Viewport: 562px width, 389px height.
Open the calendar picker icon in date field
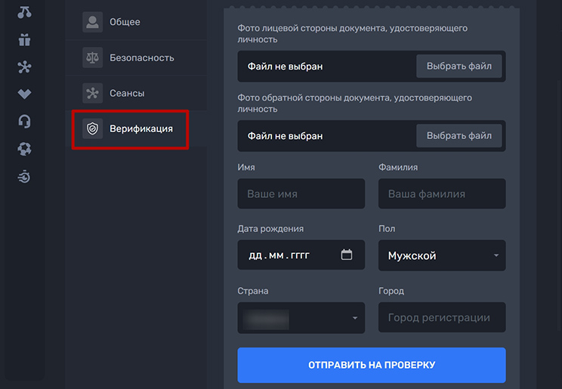point(347,255)
